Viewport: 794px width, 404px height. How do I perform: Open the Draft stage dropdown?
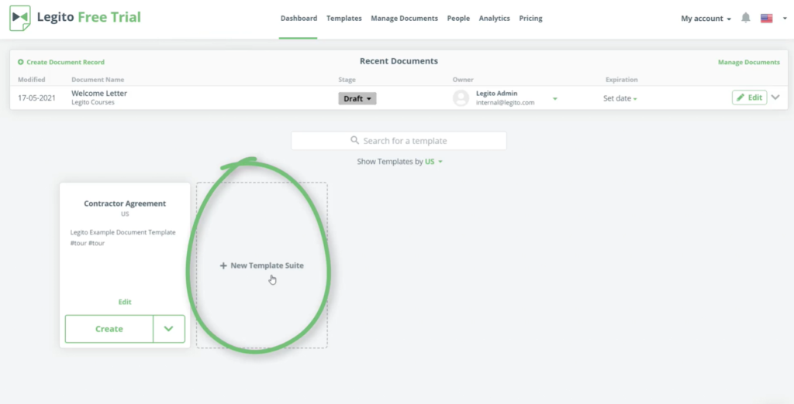357,98
